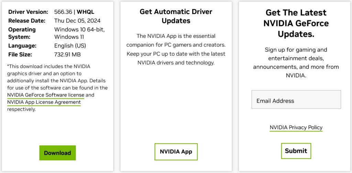Click the Windows 10 64-bit operating system value

coord(79,30)
